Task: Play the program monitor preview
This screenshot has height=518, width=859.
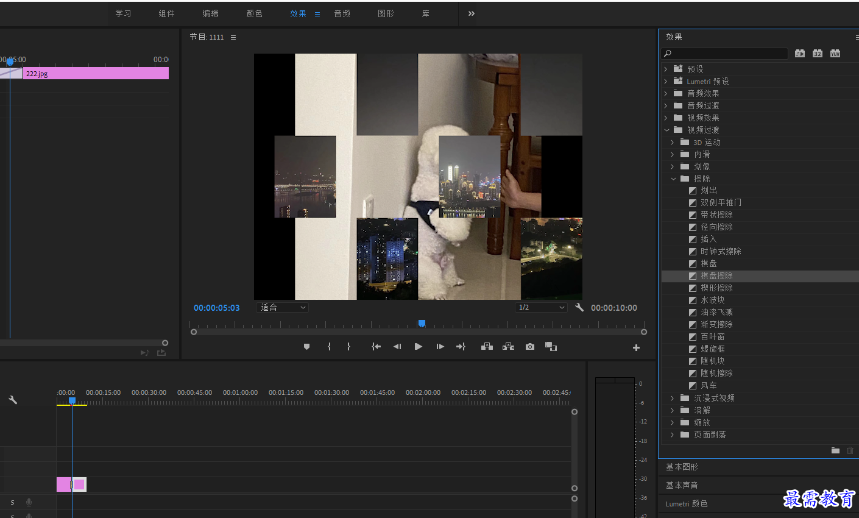Action: [419, 347]
